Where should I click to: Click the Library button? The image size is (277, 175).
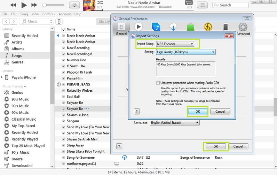point(103,22)
